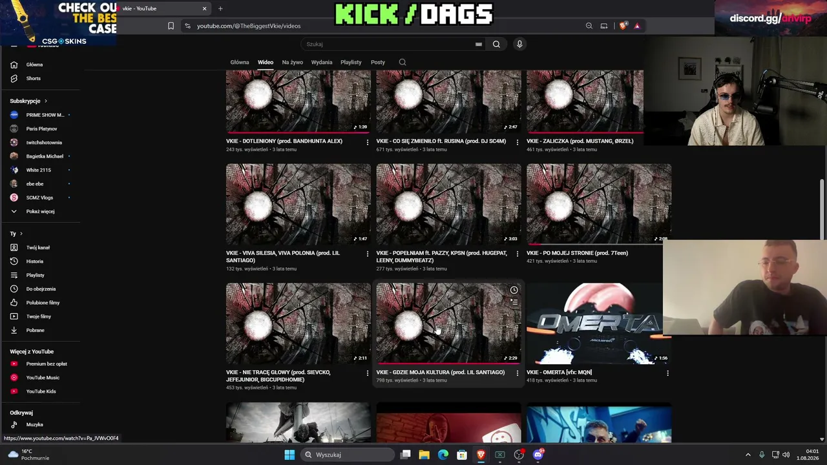The image size is (827, 465).
Task: Switch to the Na żywo tab
Action: 293,62
